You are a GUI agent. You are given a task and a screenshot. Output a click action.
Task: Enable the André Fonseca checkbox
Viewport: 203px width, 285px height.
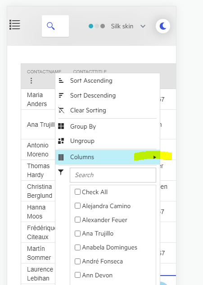(x=77, y=261)
